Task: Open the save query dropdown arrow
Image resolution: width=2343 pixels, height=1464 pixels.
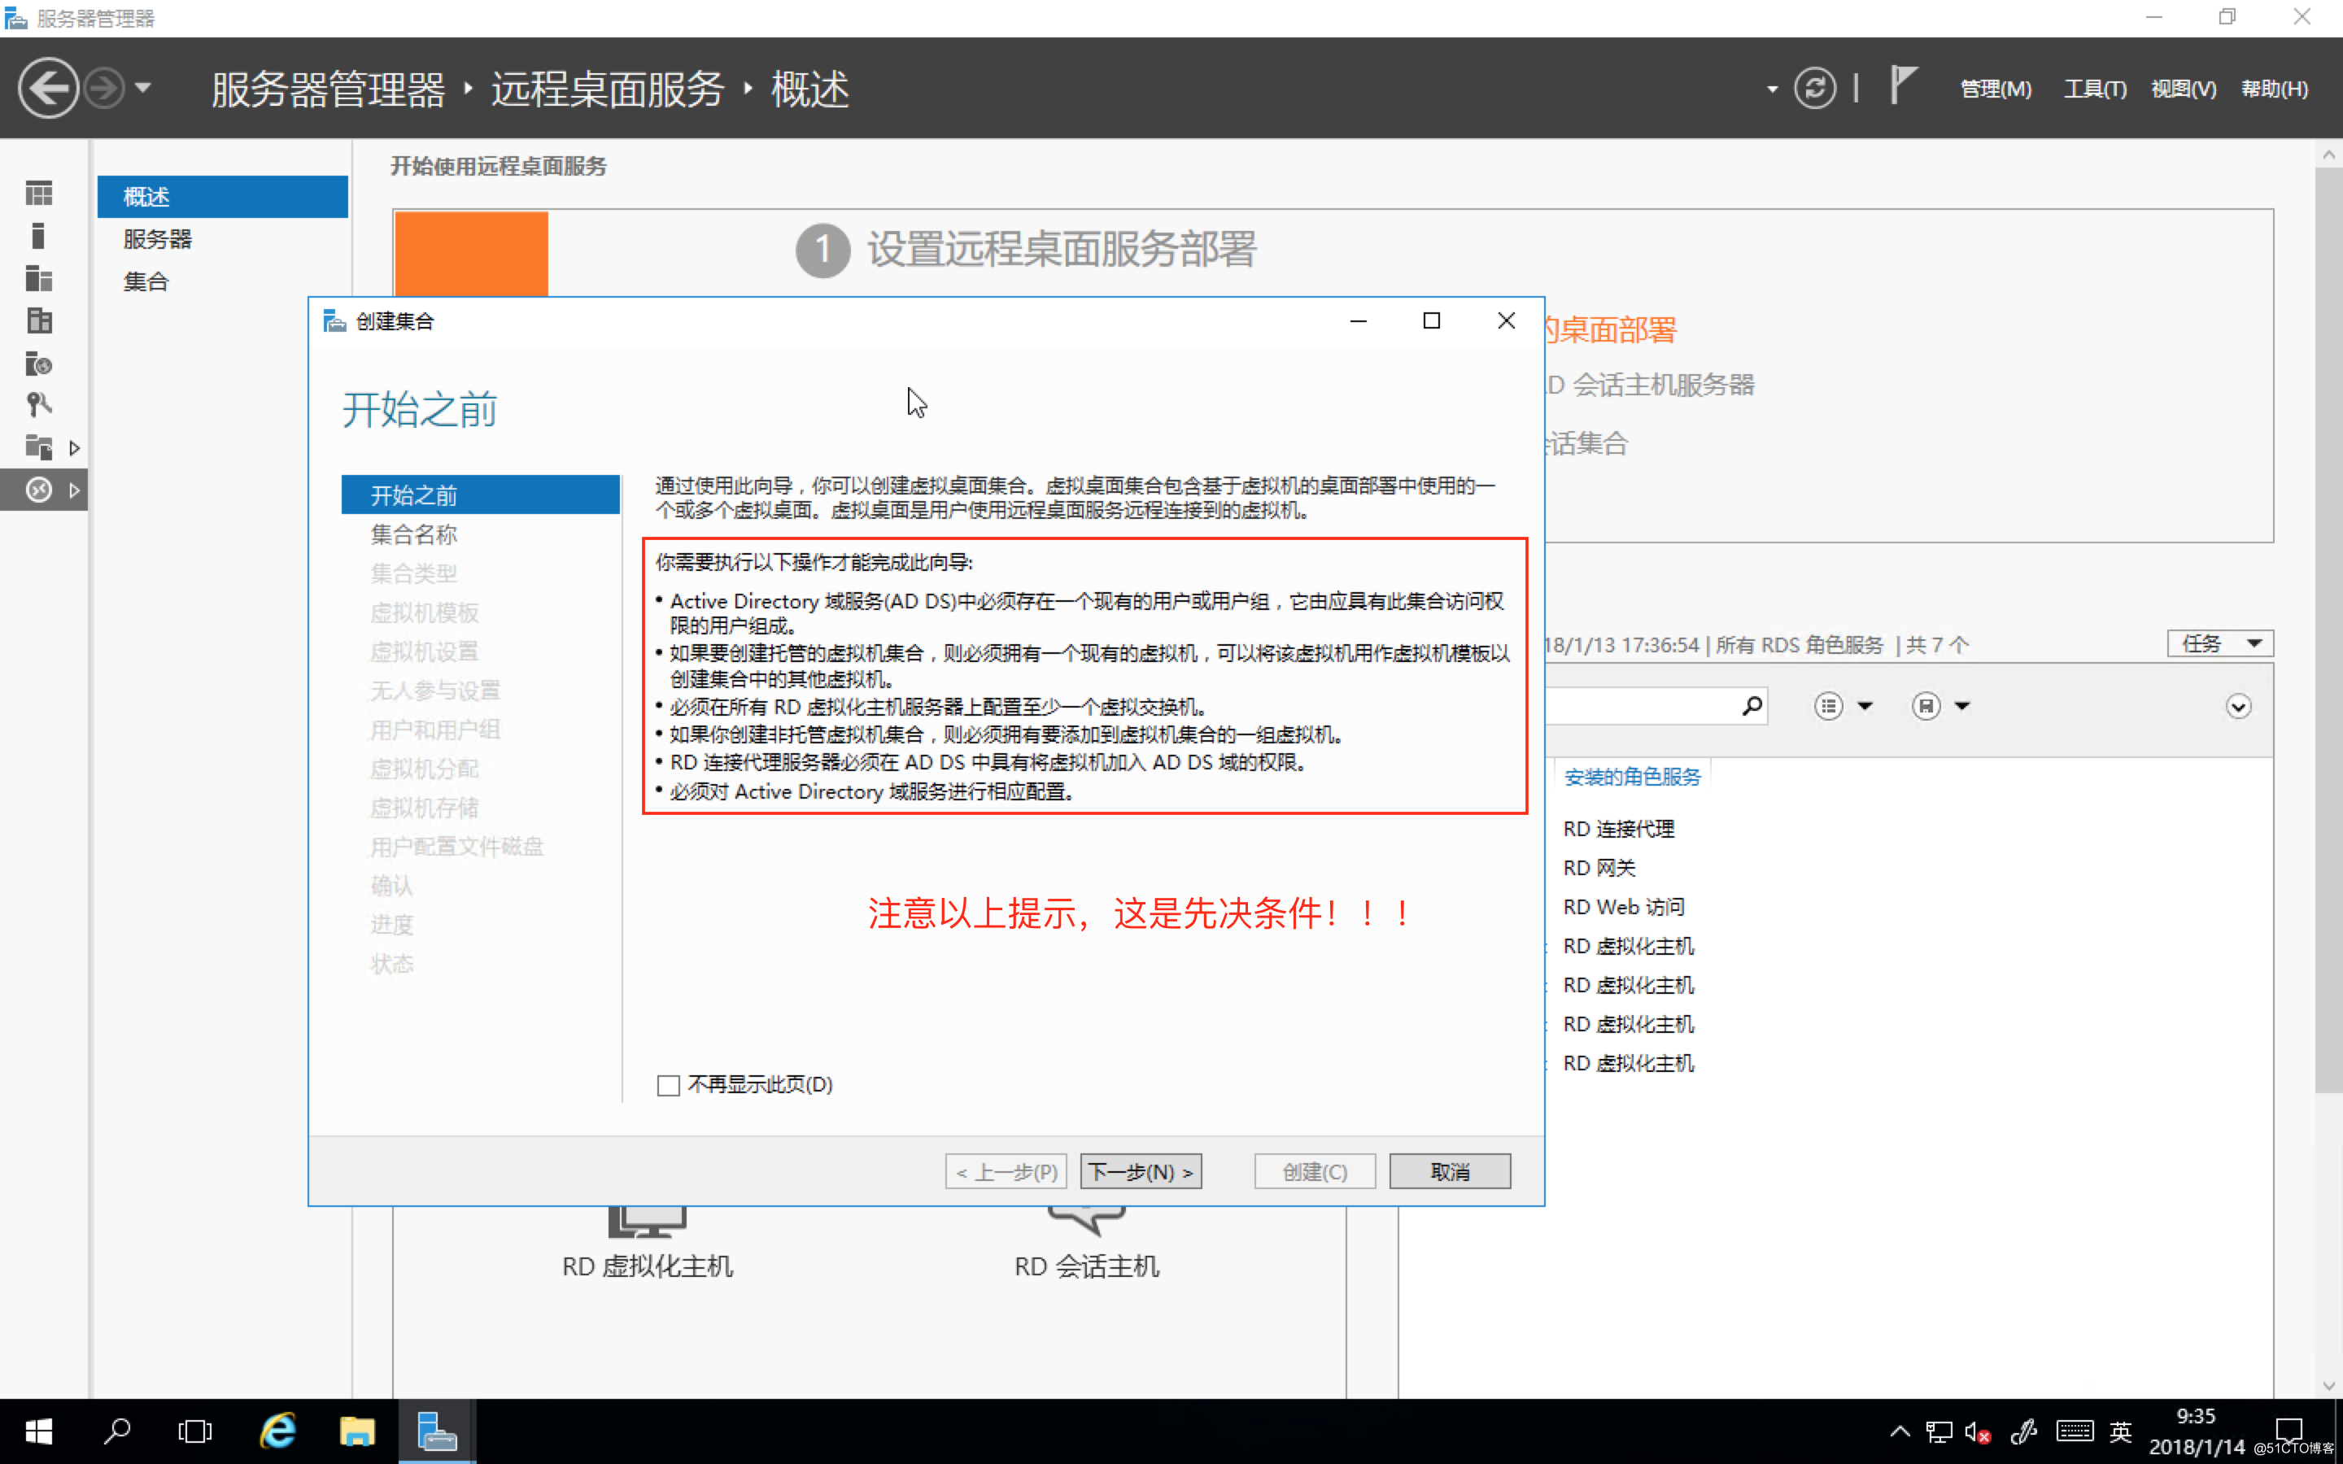Action: click(x=1962, y=706)
